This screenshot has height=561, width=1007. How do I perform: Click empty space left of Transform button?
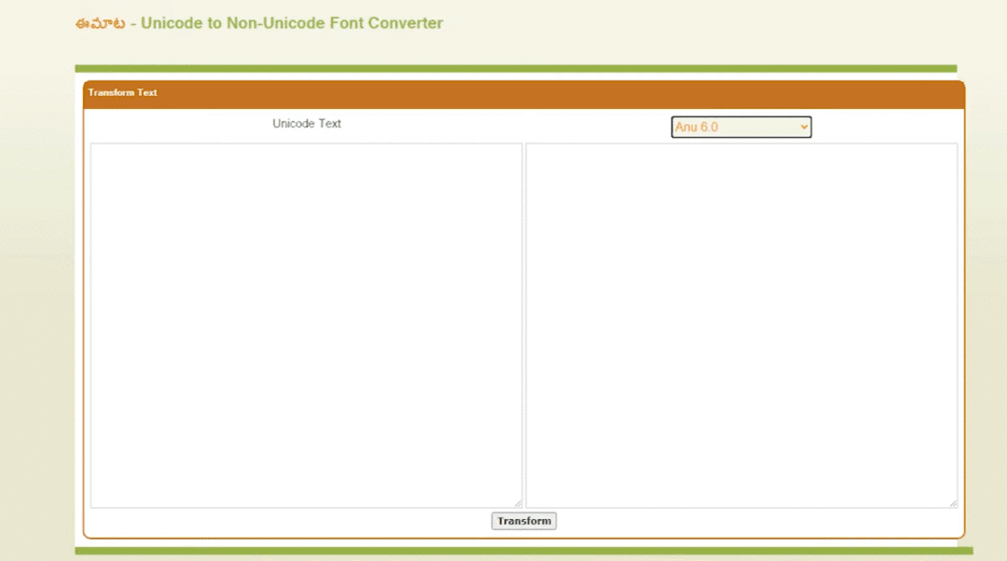[373, 521]
